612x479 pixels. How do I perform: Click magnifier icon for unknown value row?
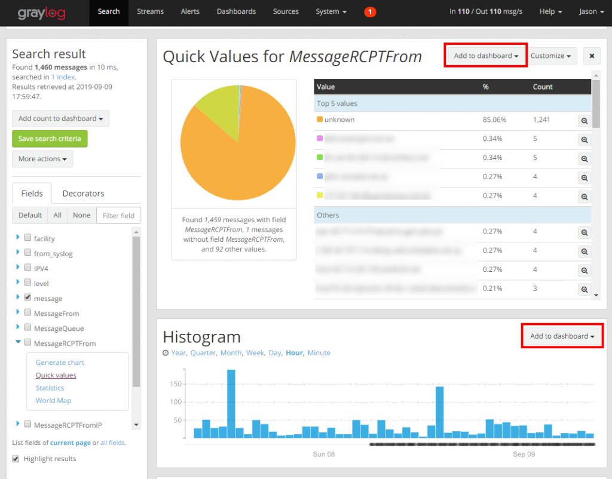[584, 121]
